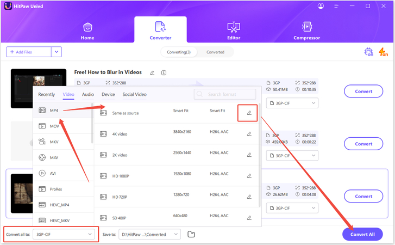Convert the 50.41MB video
The height and width of the screenshot is (245, 395).
click(363, 91)
